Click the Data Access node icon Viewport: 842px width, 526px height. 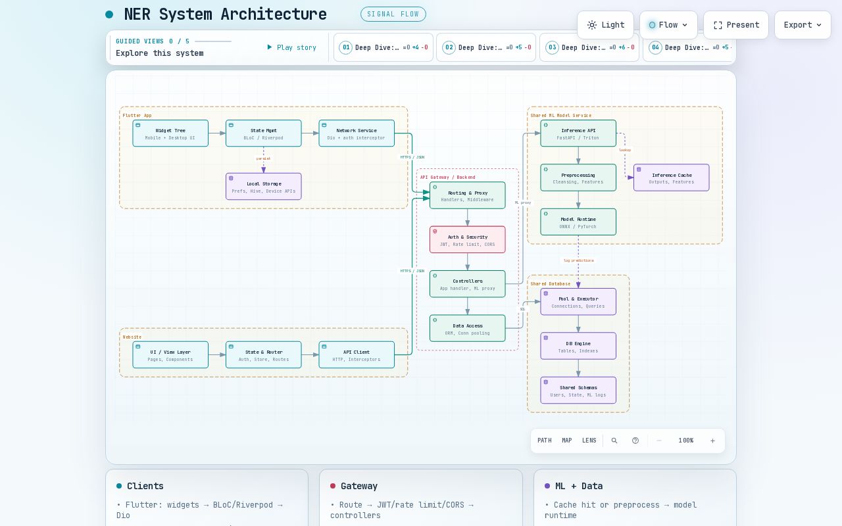(x=435, y=320)
